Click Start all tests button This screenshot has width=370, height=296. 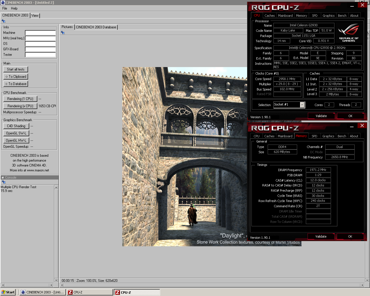16,69
